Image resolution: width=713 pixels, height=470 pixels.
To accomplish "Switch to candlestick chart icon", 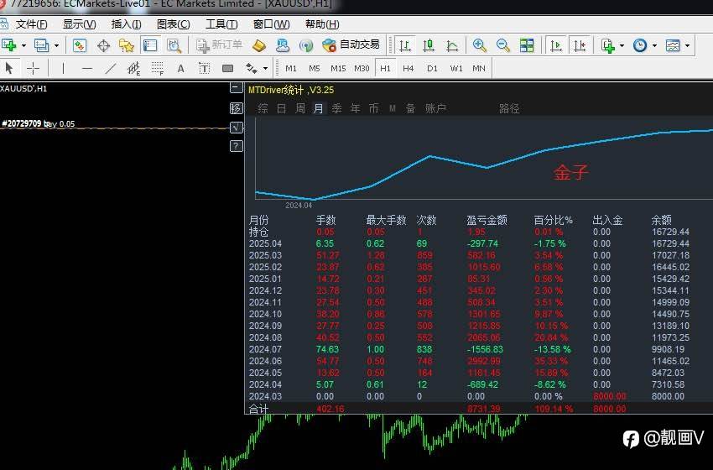I will tap(429, 45).
